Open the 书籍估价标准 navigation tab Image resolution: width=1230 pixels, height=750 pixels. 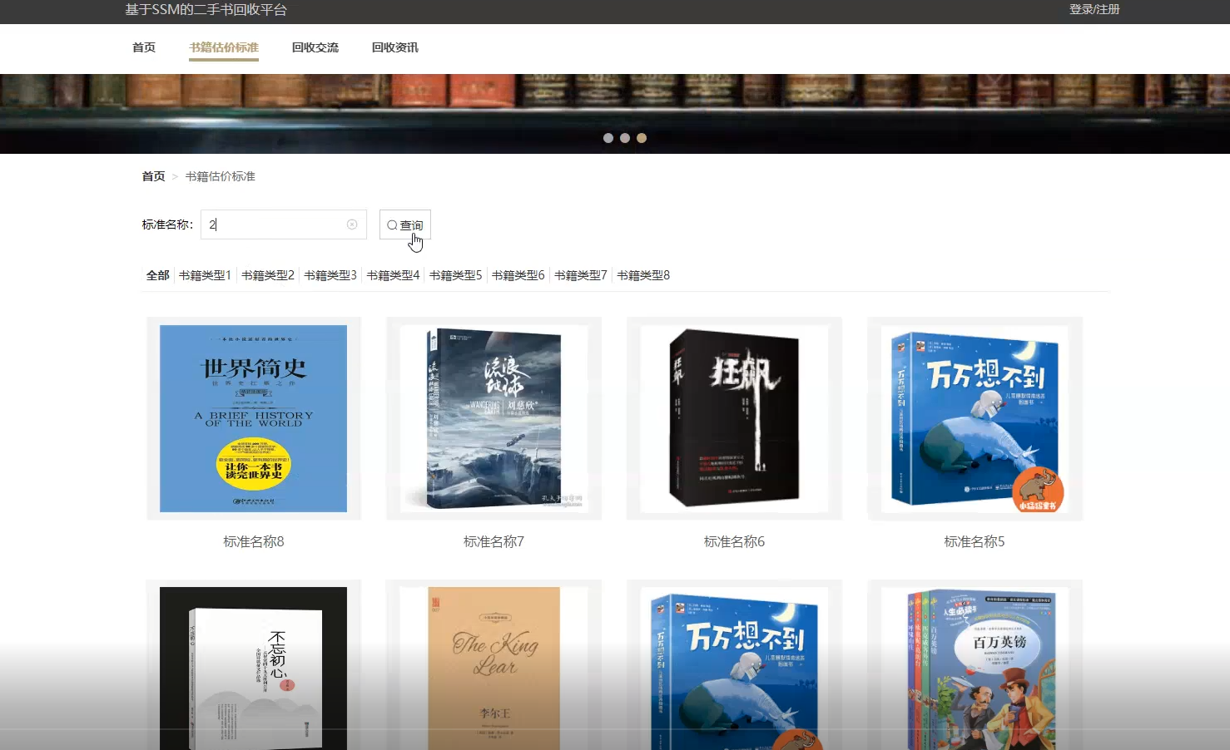(x=224, y=47)
